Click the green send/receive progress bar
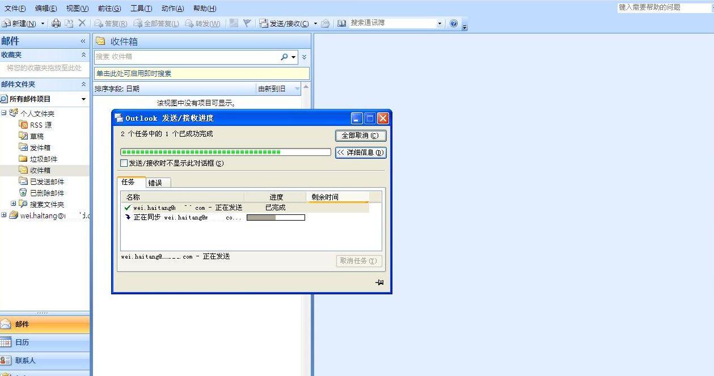 pos(225,152)
